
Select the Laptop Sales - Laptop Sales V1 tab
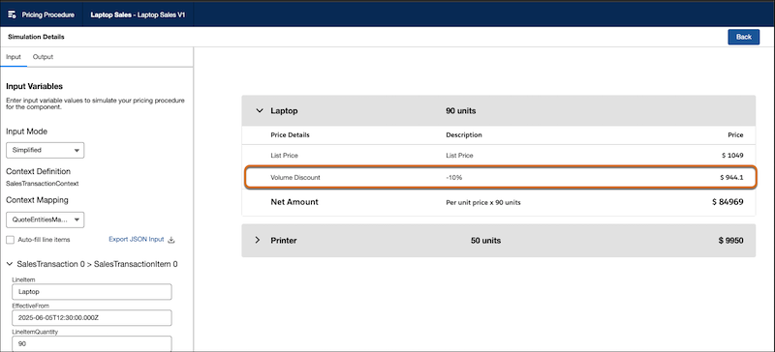coord(139,15)
